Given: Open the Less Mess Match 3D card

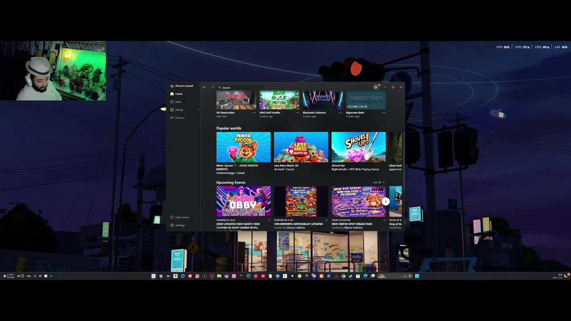Looking at the screenshot, I should tap(301, 147).
